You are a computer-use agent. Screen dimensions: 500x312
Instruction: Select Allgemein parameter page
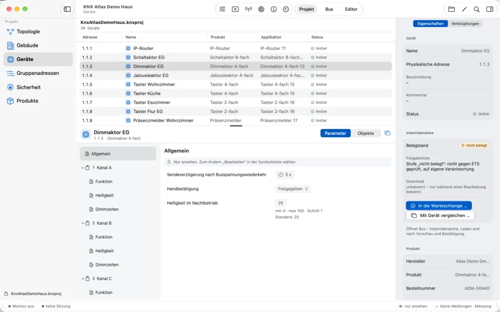118,154
